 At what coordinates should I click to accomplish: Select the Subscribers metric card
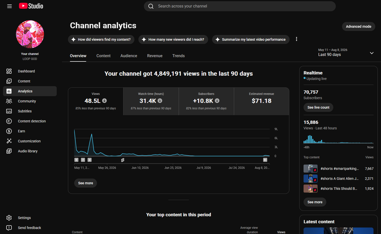click(x=206, y=101)
